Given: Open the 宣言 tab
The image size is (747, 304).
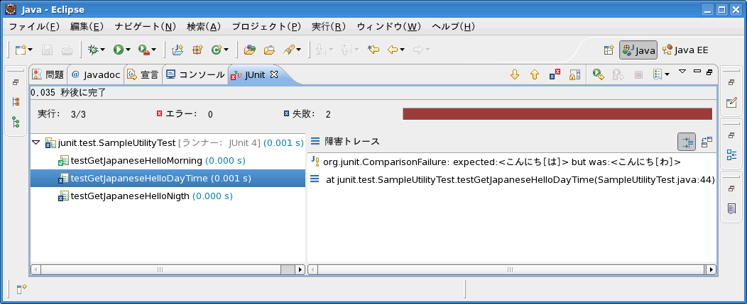Looking at the screenshot, I should (143, 74).
